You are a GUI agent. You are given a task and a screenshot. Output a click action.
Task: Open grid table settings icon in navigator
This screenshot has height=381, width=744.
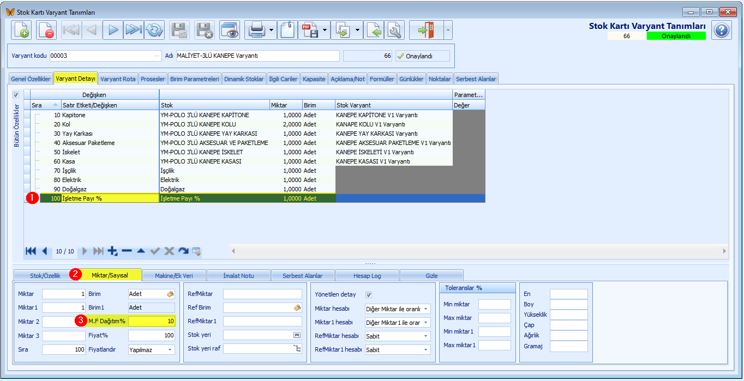click(x=196, y=251)
